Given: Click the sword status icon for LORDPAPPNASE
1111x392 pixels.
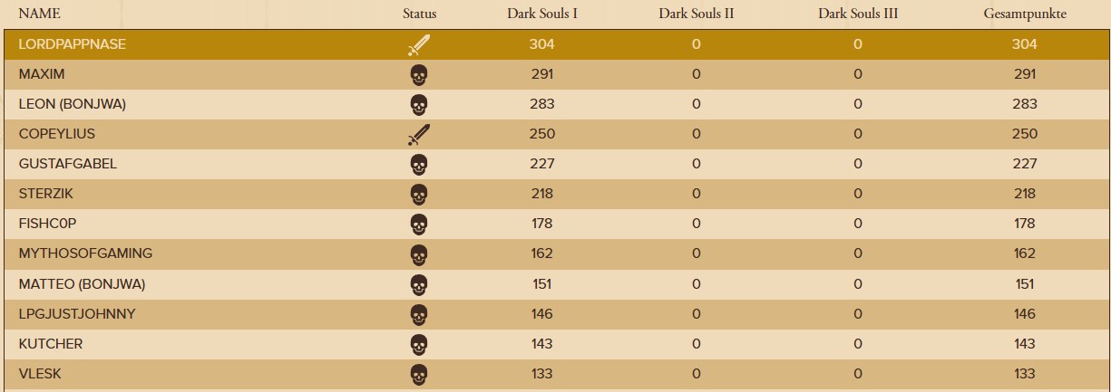Looking at the screenshot, I should pyautogui.click(x=418, y=44).
